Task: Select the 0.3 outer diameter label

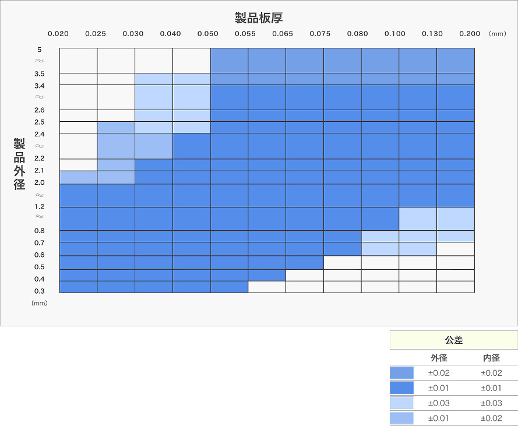Action: [x=39, y=291]
